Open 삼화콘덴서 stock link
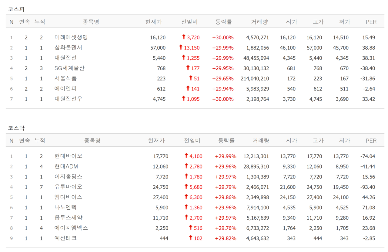Screen dimensions: 388x252 [69, 48]
